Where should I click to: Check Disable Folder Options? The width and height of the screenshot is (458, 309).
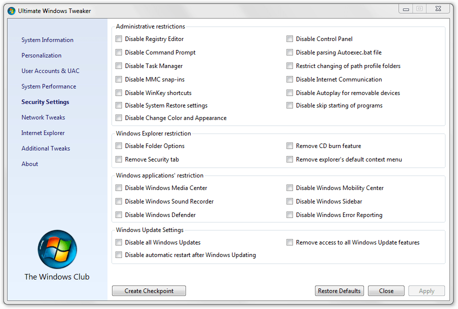click(118, 145)
